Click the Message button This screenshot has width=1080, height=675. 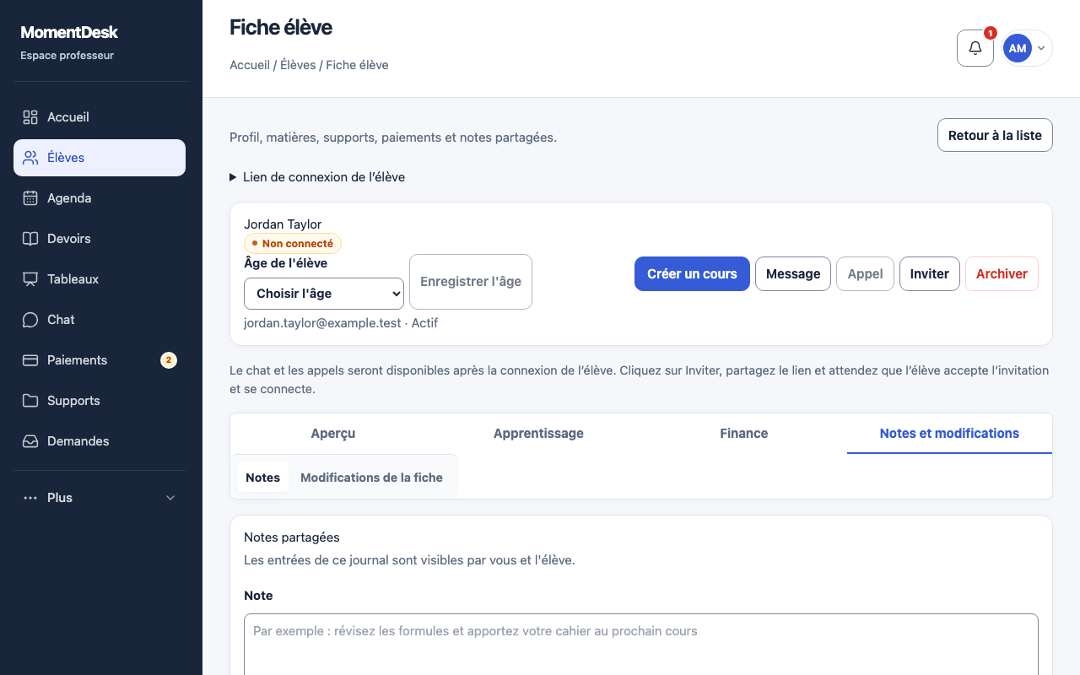pos(793,274)
